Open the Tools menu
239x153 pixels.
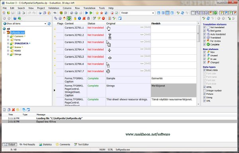click(x=102, y=8)
